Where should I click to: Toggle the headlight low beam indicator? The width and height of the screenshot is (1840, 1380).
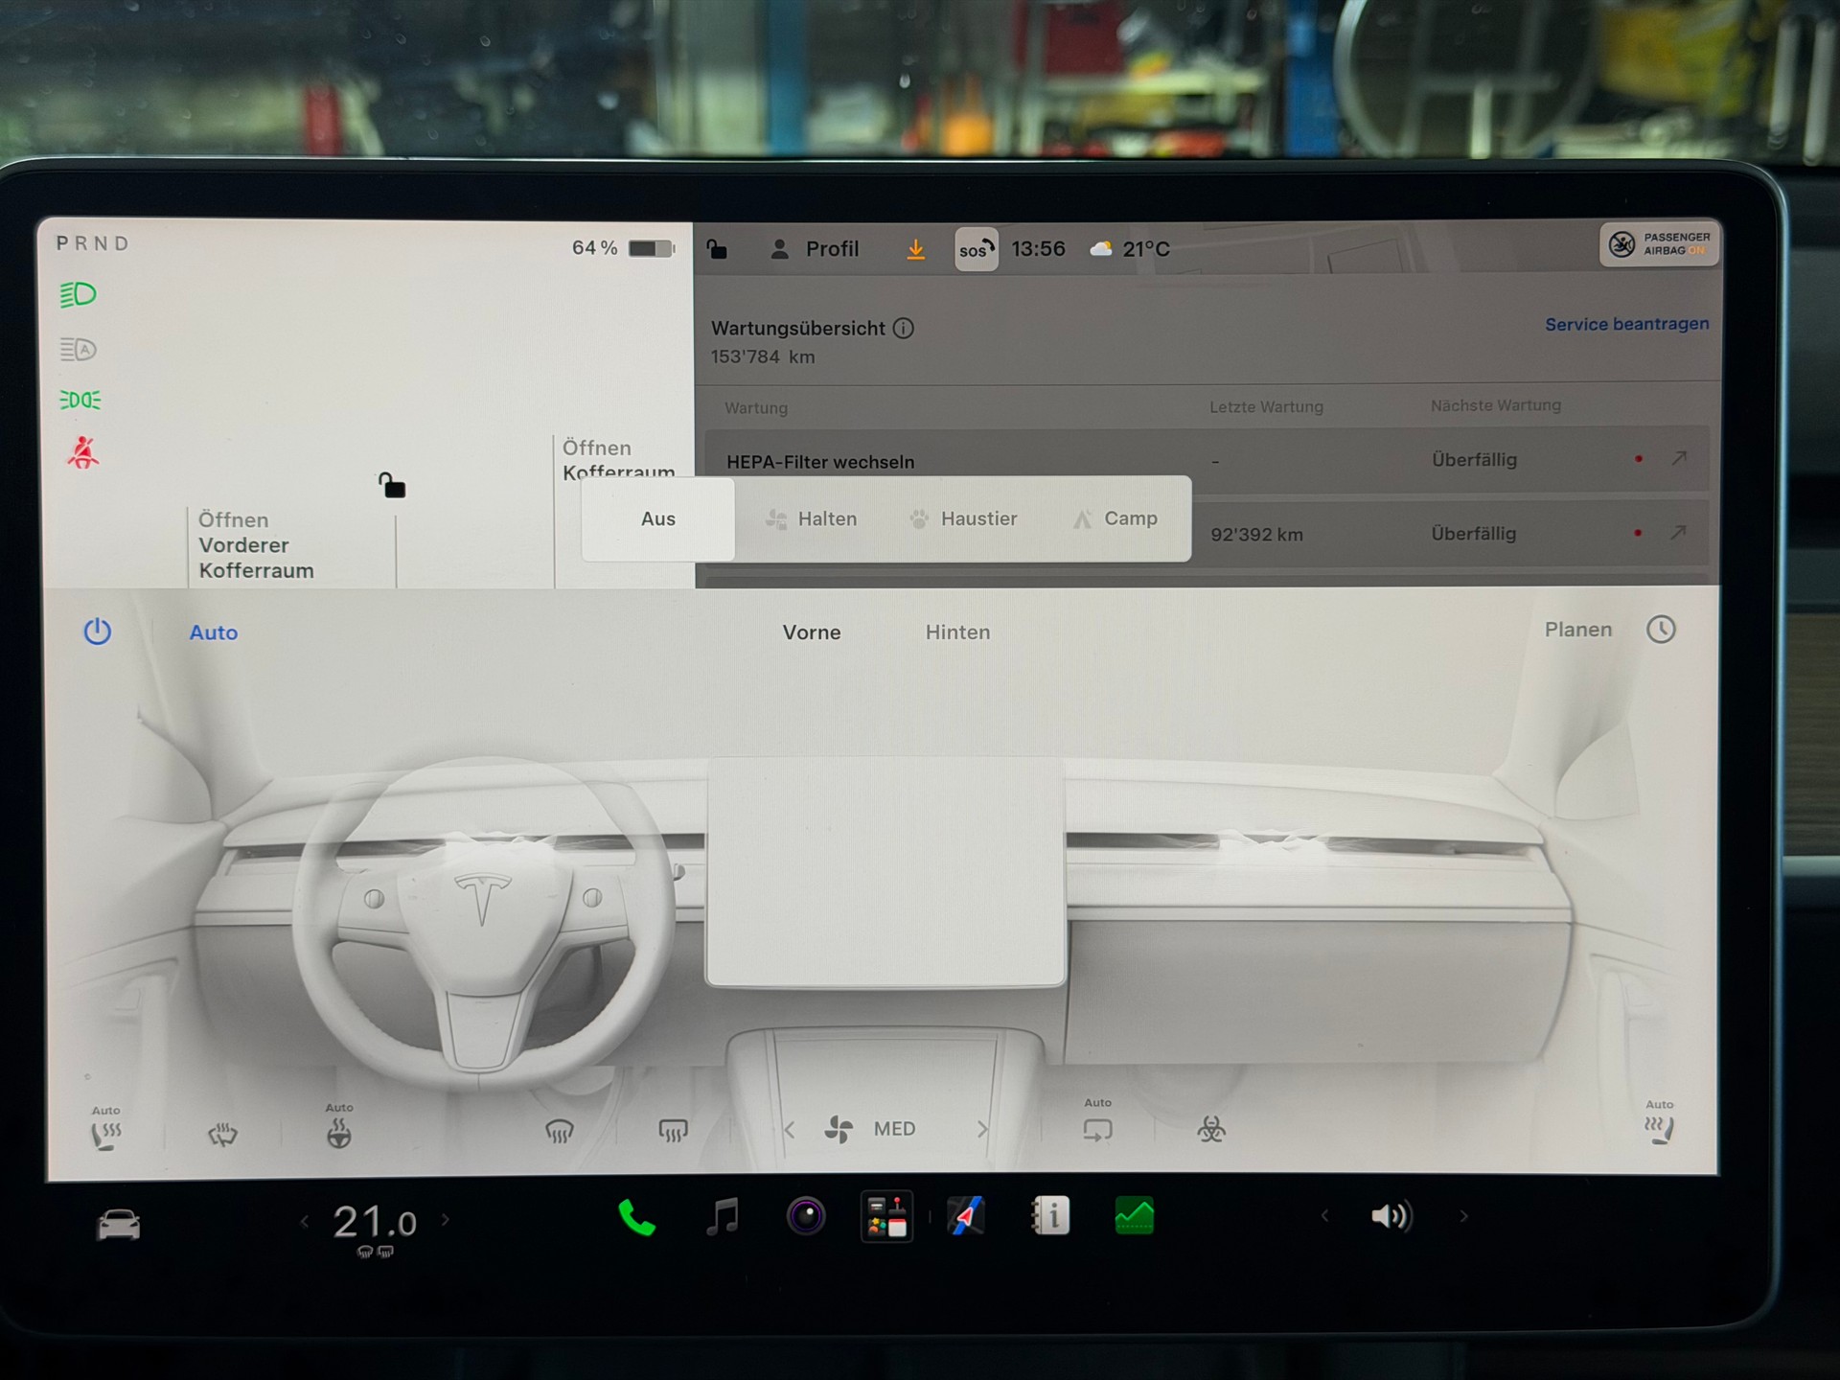tap(78, 294)
